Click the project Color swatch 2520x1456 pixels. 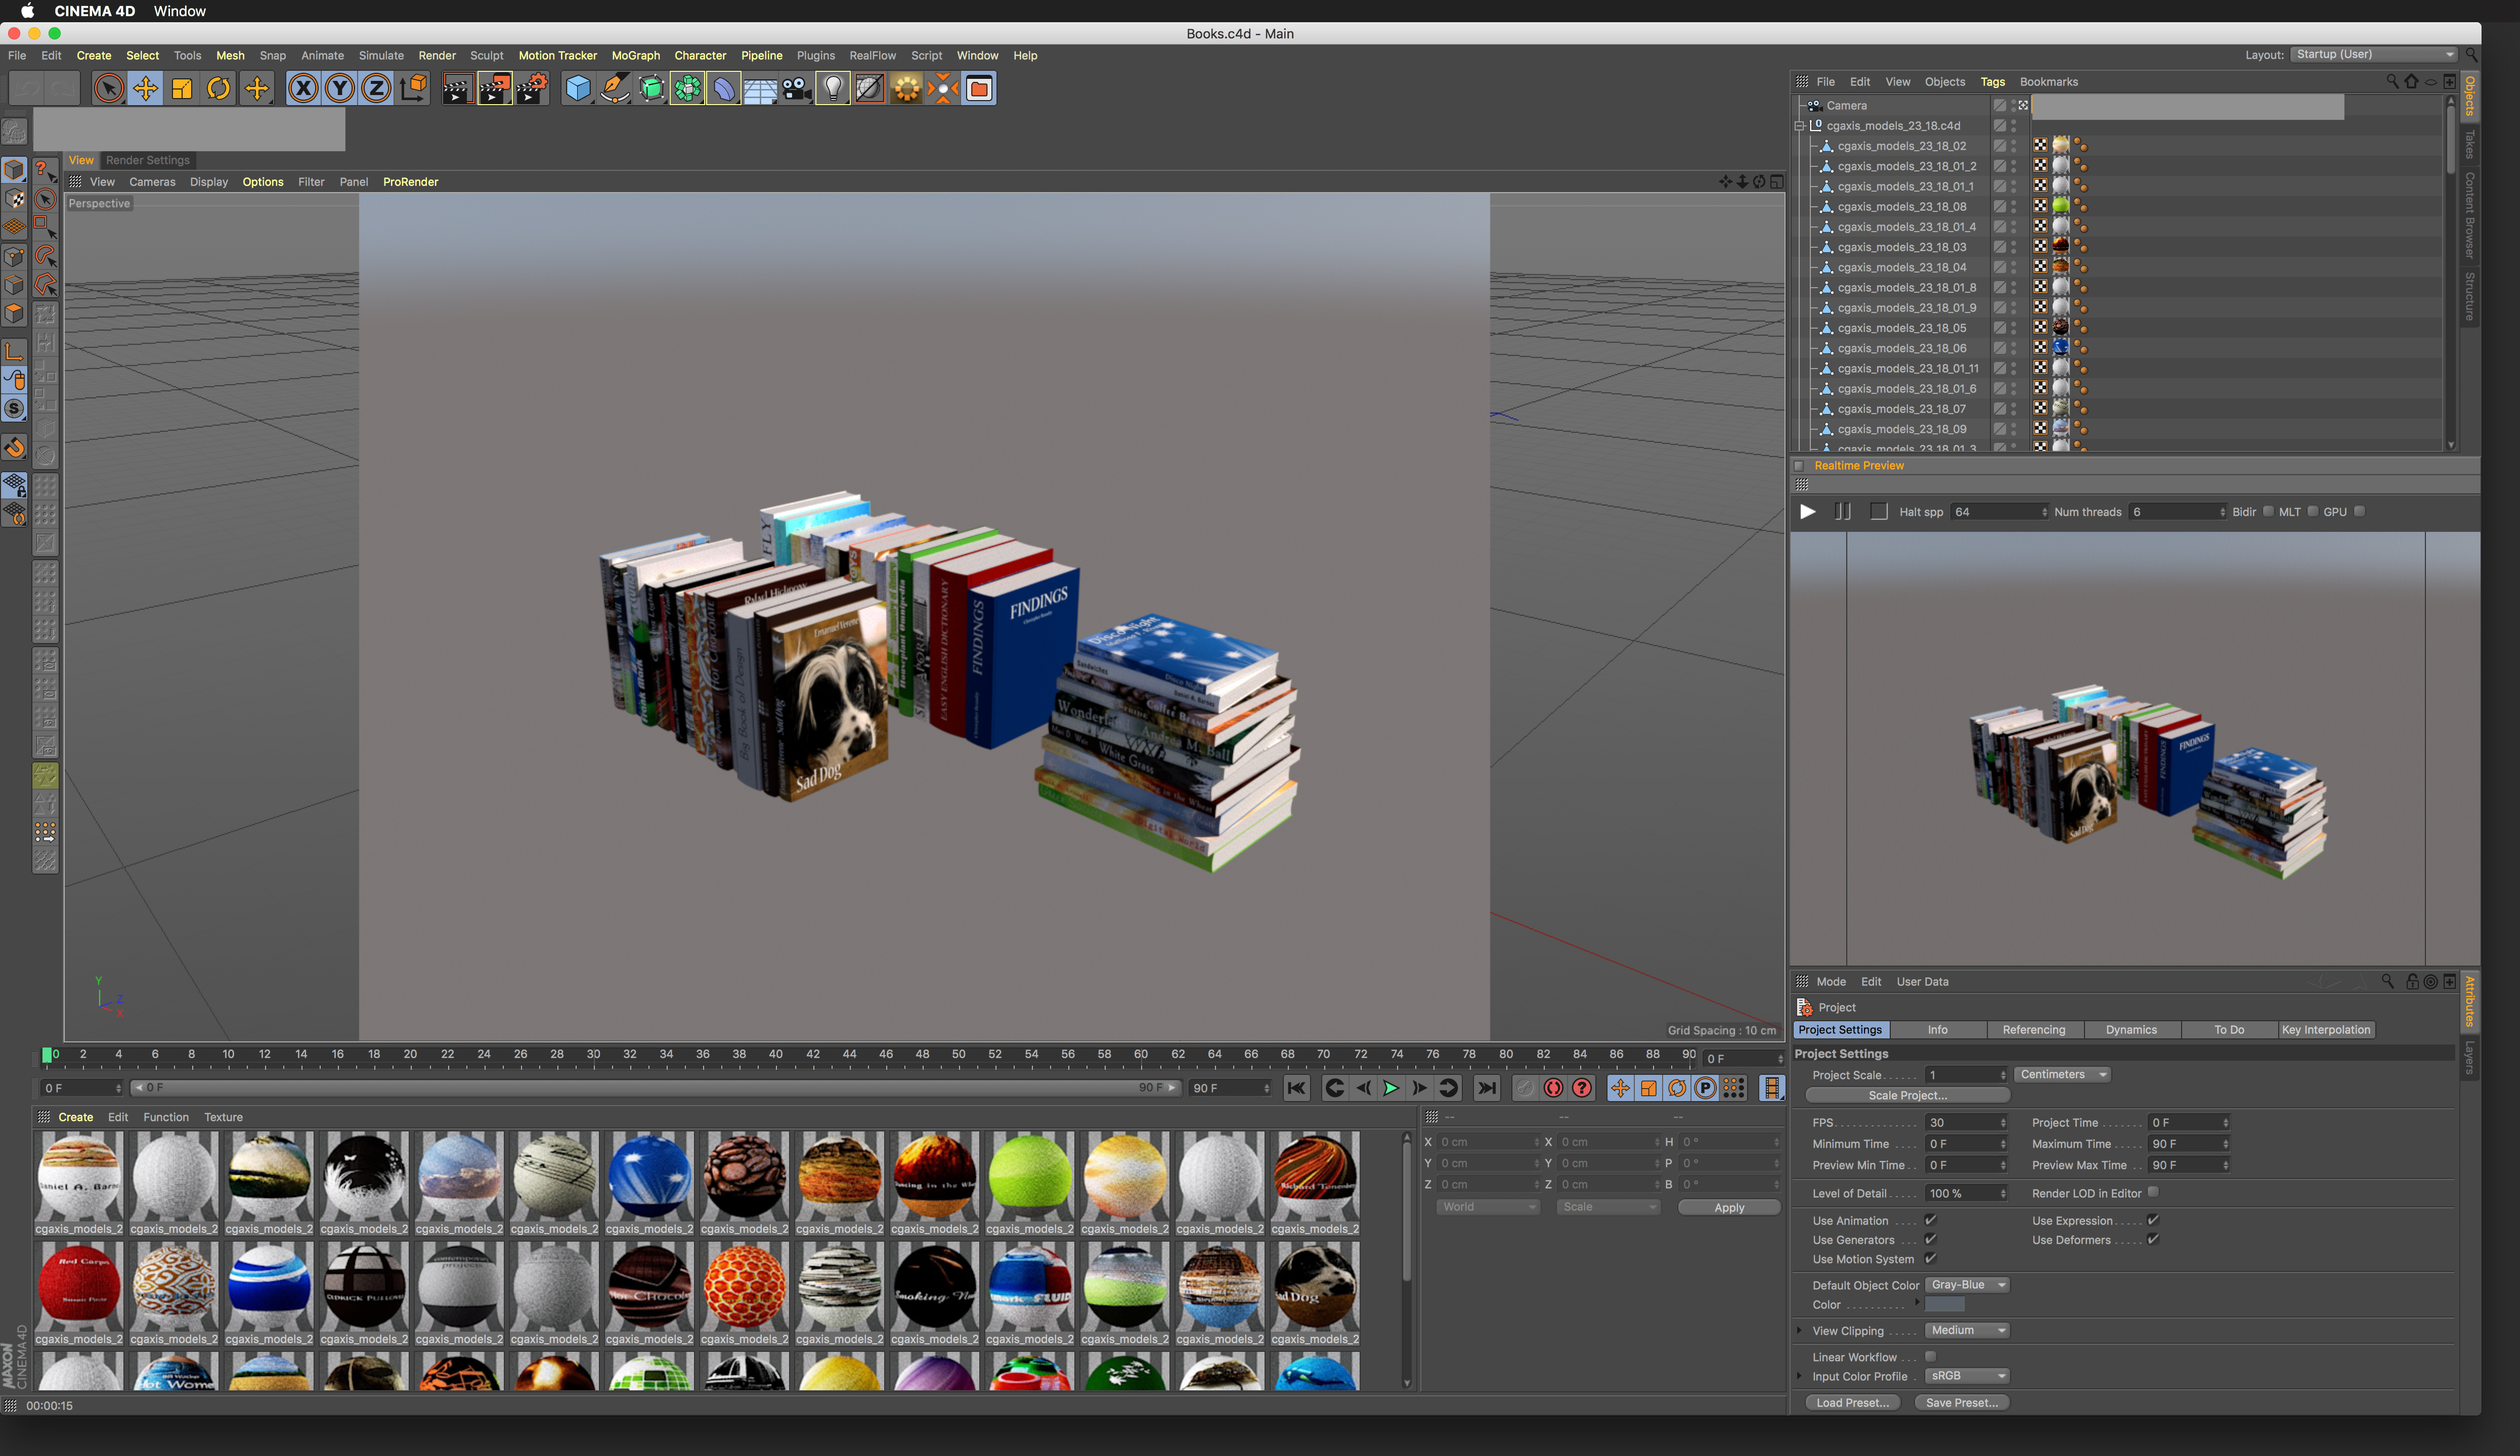tap(1944, 1304)
